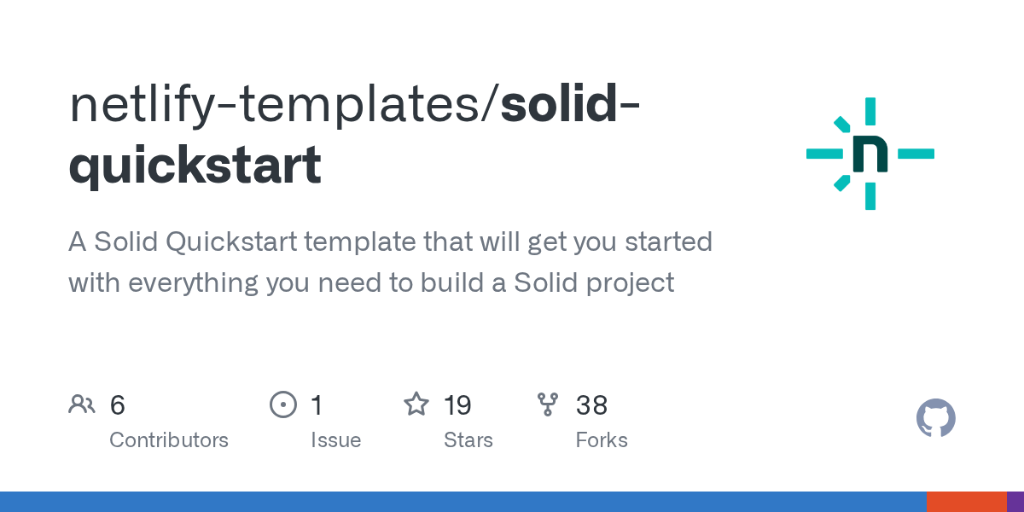Open the Forks label
Image resolution: width=1024 pixels, height=512 pixels.
[x=602, y=440]
